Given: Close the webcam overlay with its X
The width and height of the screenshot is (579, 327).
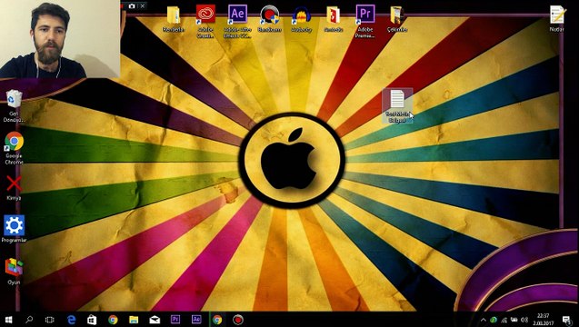Looking at the screenshot, I should [143, 6].
